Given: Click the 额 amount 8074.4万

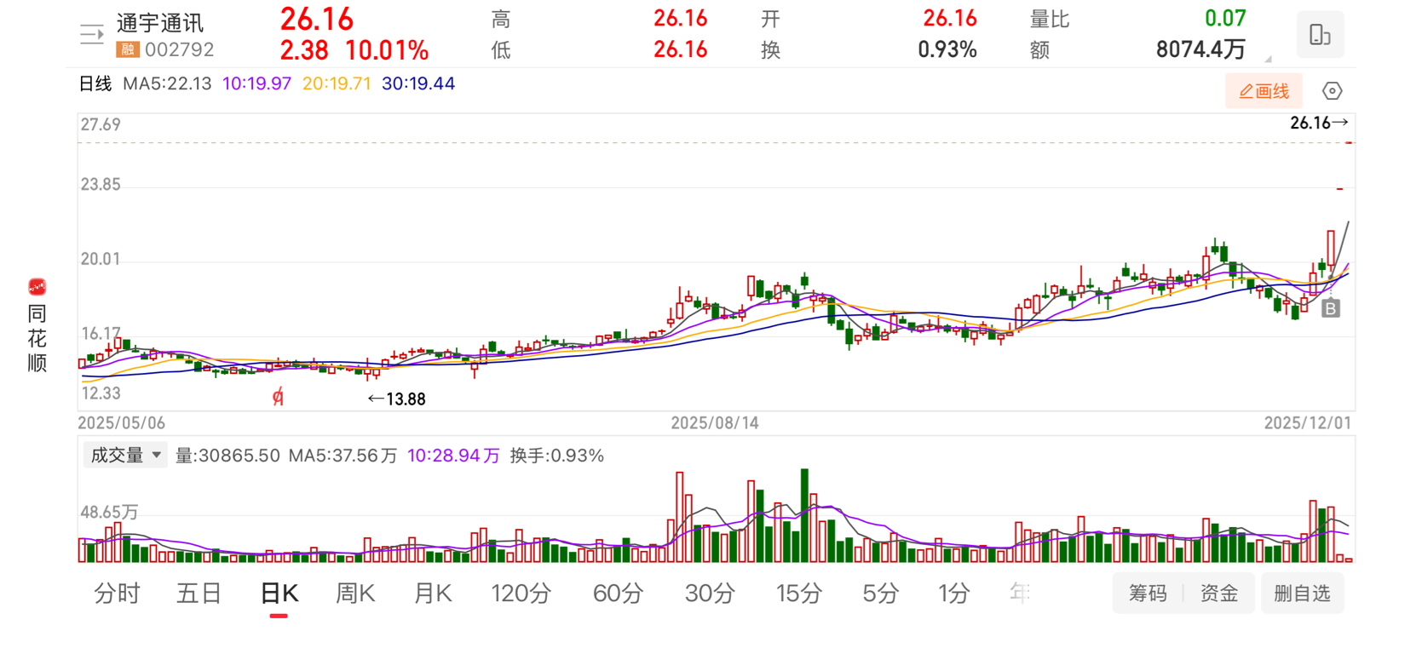Looking at the screenshot, I should click(x=1200, y=50).
